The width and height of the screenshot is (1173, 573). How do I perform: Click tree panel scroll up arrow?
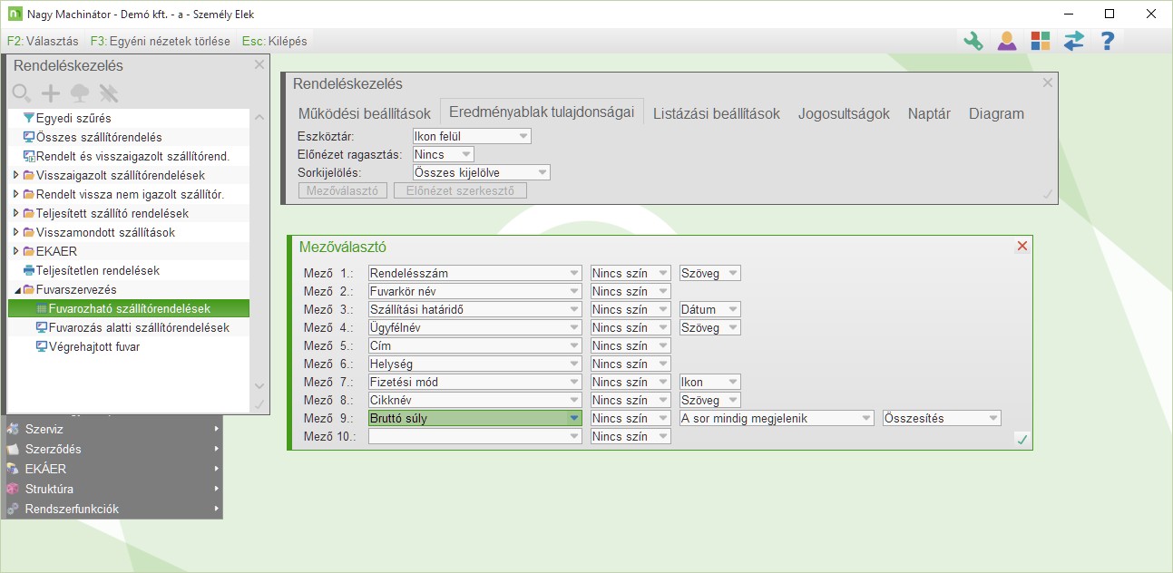pos(259,118)
